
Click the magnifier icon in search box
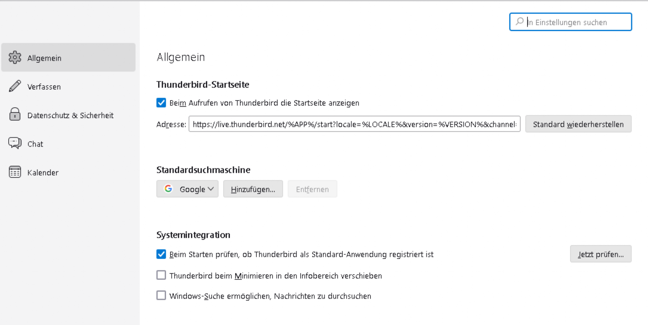pyautogui.click(x=519, y=22)
